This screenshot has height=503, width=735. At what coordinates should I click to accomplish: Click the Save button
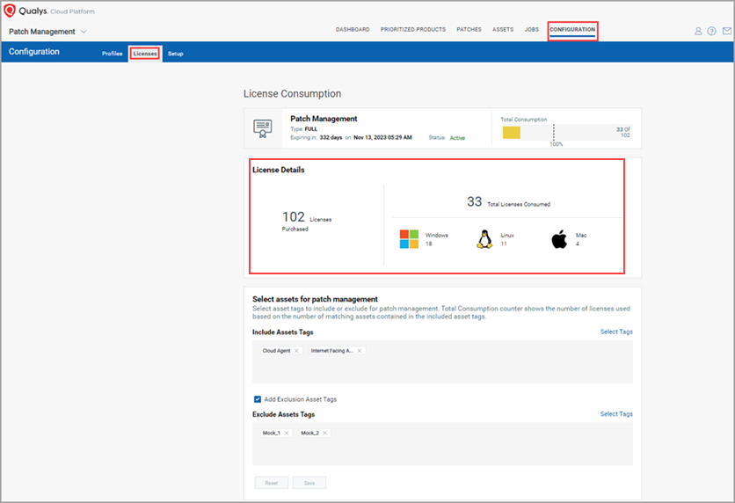coord(309,483)
